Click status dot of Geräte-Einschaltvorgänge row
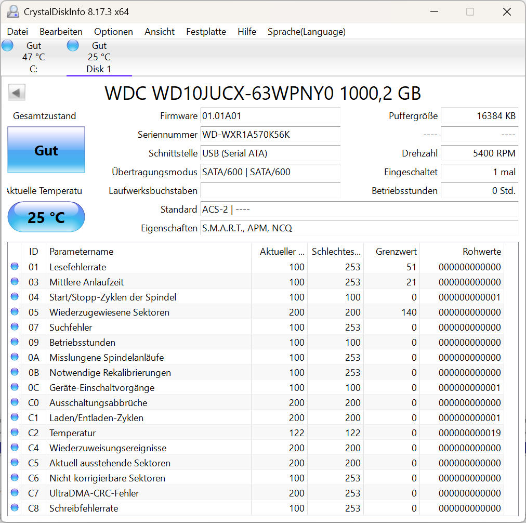The height and width of the screenshot is (523, 526). pos(15,387)
